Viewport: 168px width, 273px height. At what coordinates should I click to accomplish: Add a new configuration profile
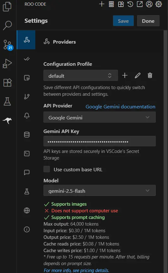coord(125,76)
